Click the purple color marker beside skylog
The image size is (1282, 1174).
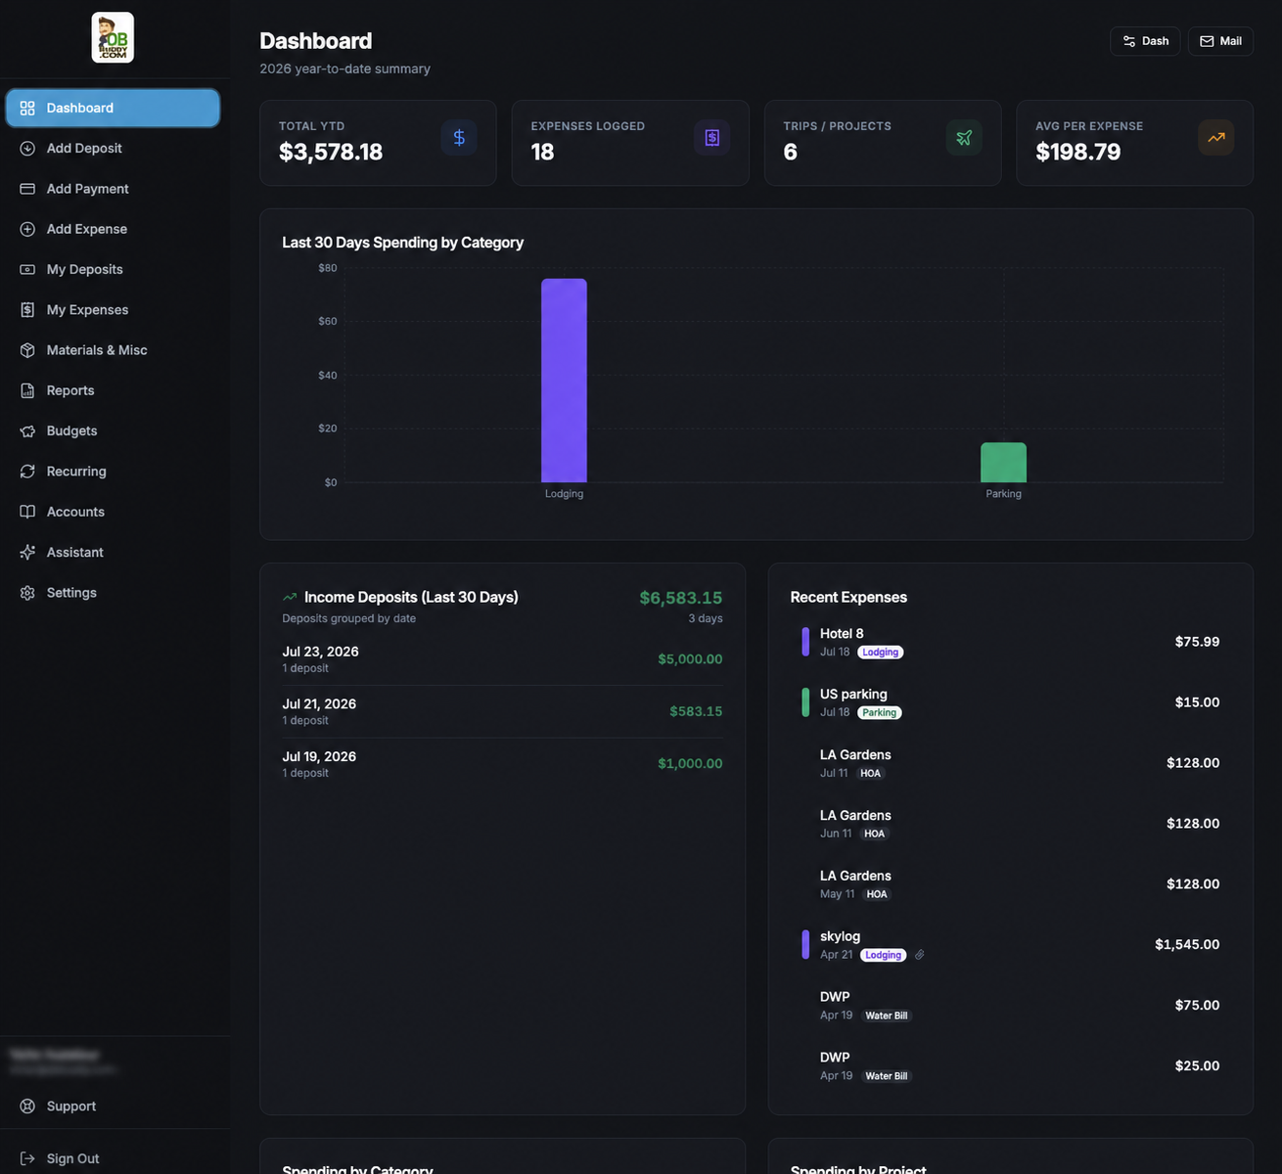(x=805, y=944)
